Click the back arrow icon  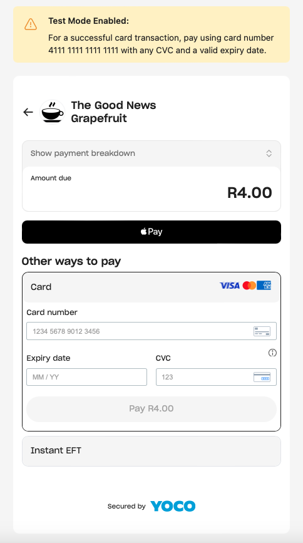(28, 112)
